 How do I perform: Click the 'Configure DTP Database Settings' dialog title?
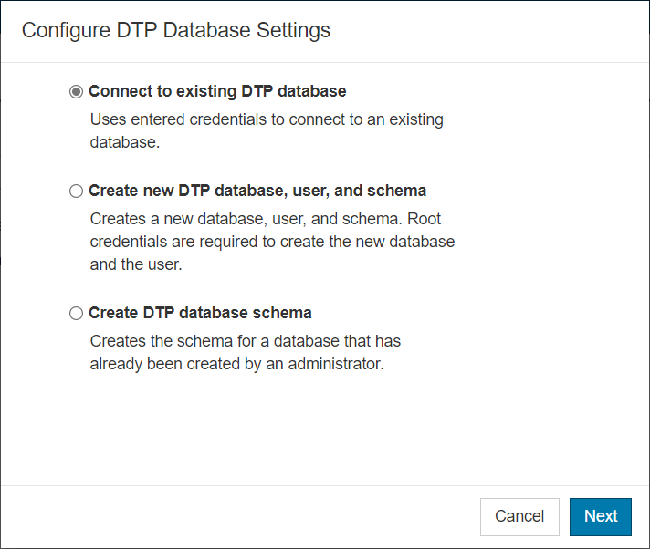176,30
